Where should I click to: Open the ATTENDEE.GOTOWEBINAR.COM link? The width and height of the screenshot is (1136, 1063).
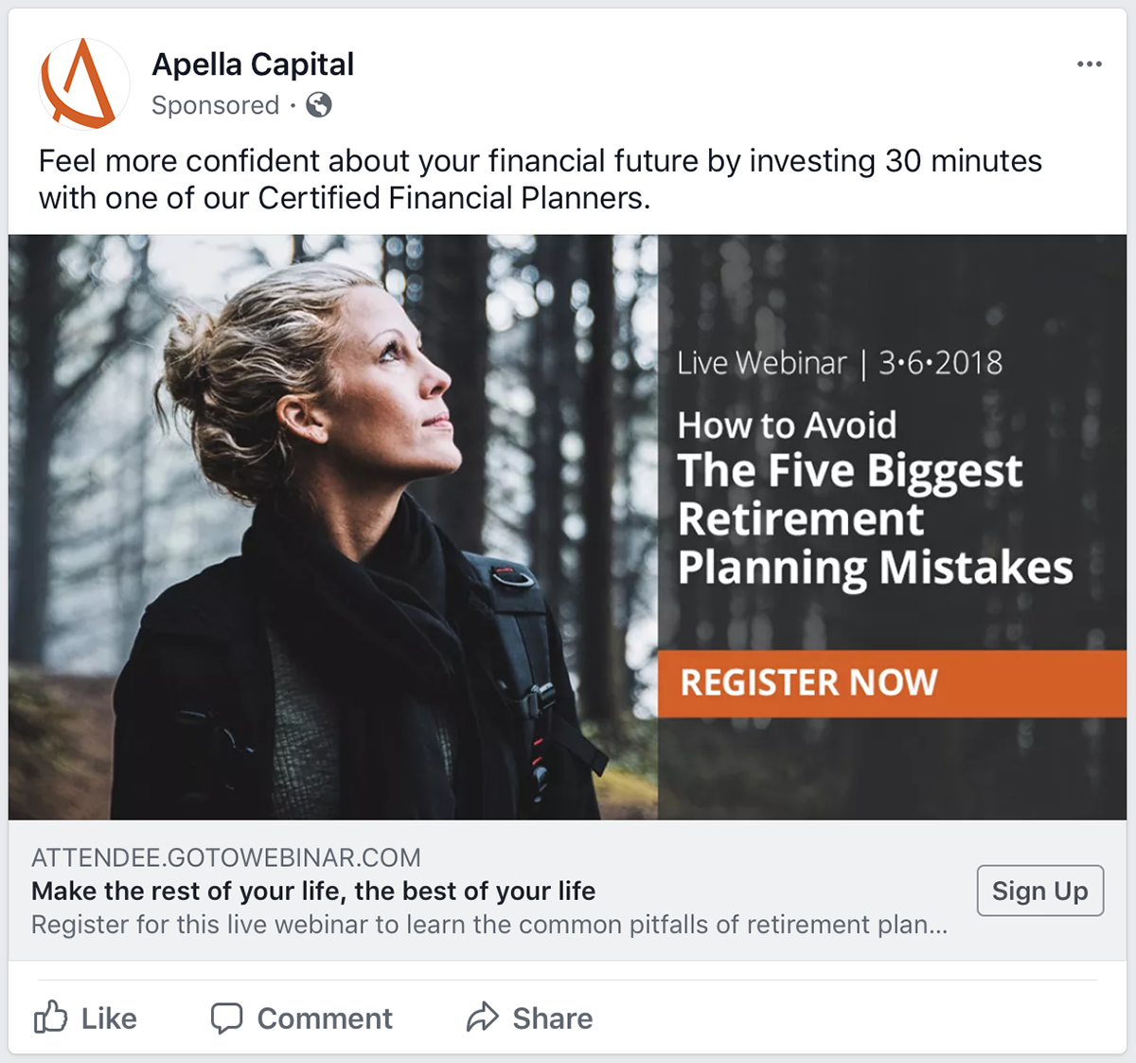tap(226, 857)
